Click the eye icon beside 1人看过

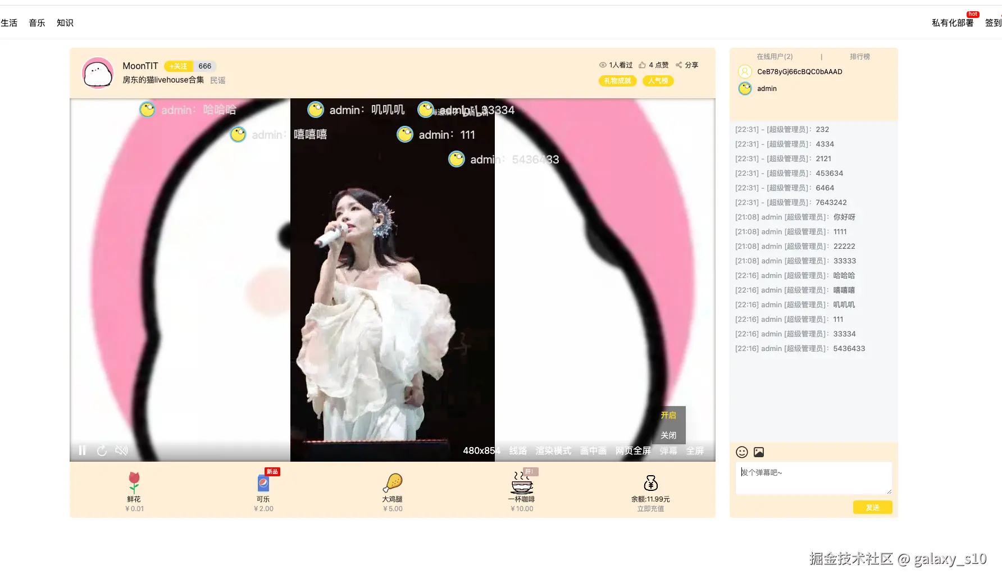(x=603, y=65)
